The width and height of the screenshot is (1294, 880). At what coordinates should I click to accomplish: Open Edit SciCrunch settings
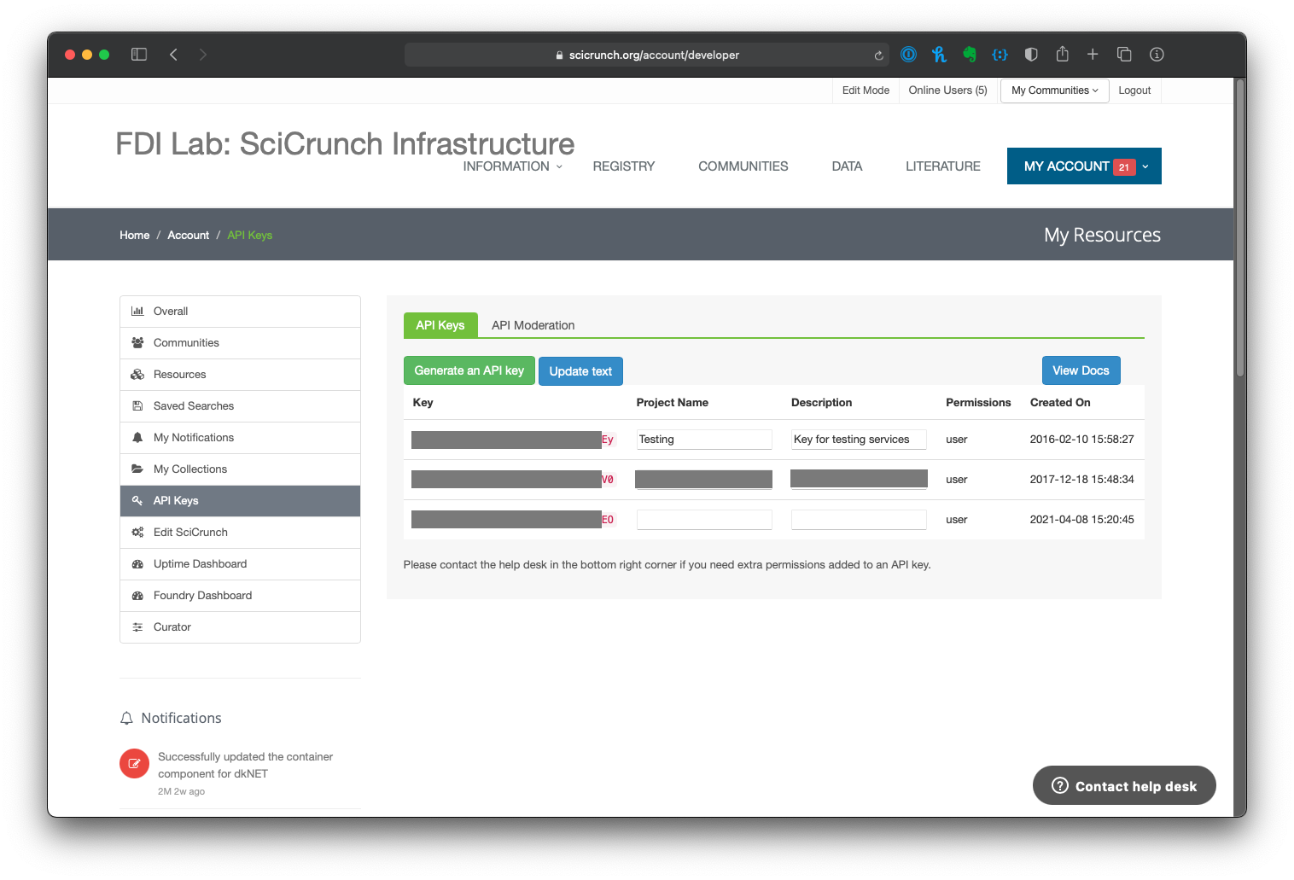pos(189,532)
